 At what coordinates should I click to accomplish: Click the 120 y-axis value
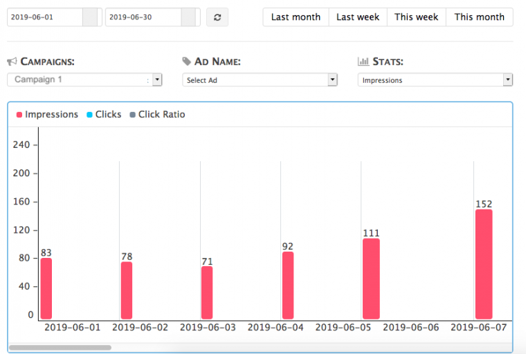click(x=21, y=230)
